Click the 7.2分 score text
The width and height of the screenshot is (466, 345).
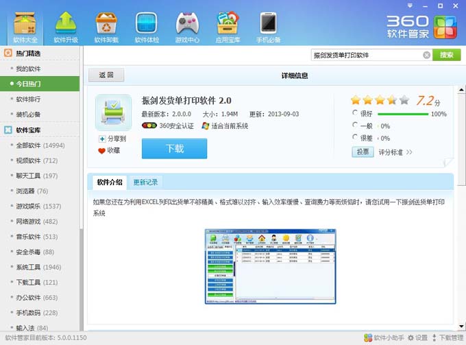pyautogui.click(x=428, y=101)
